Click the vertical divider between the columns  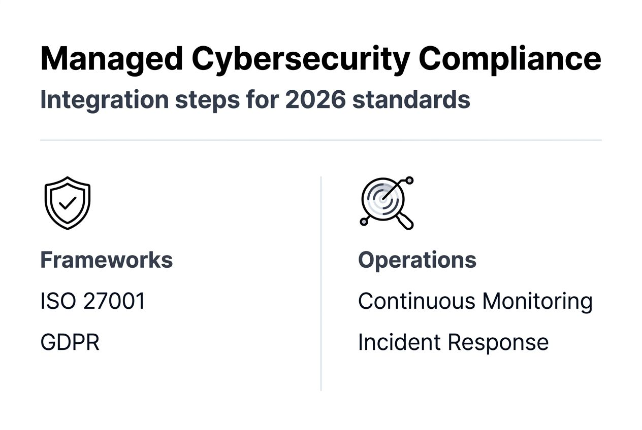coord(321,284)
